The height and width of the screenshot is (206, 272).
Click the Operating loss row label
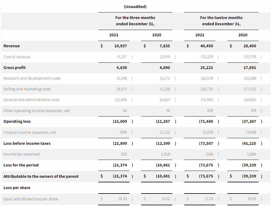pos(17,121)
